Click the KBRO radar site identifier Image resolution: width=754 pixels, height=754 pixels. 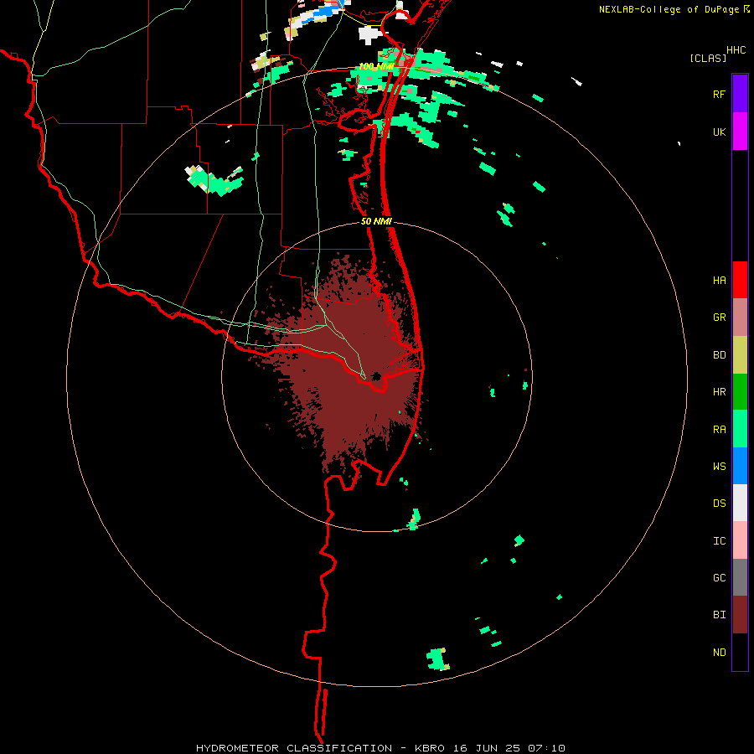pos(430,748)
